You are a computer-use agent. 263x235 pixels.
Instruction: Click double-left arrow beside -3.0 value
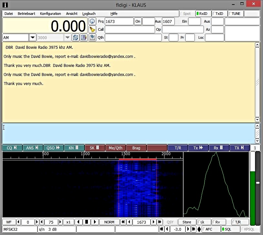162,229
